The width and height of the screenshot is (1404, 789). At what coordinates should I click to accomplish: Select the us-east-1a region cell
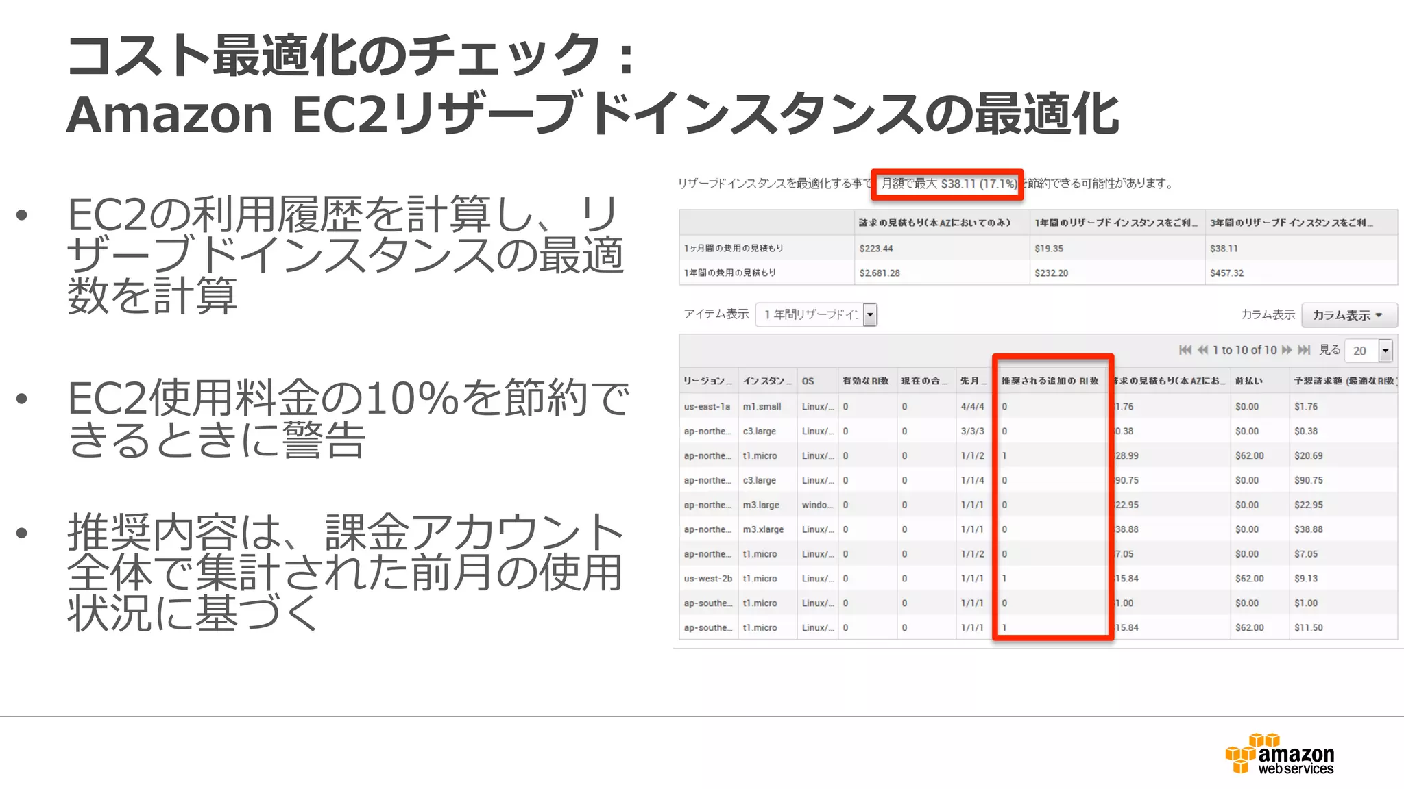(x=708, y=407)
